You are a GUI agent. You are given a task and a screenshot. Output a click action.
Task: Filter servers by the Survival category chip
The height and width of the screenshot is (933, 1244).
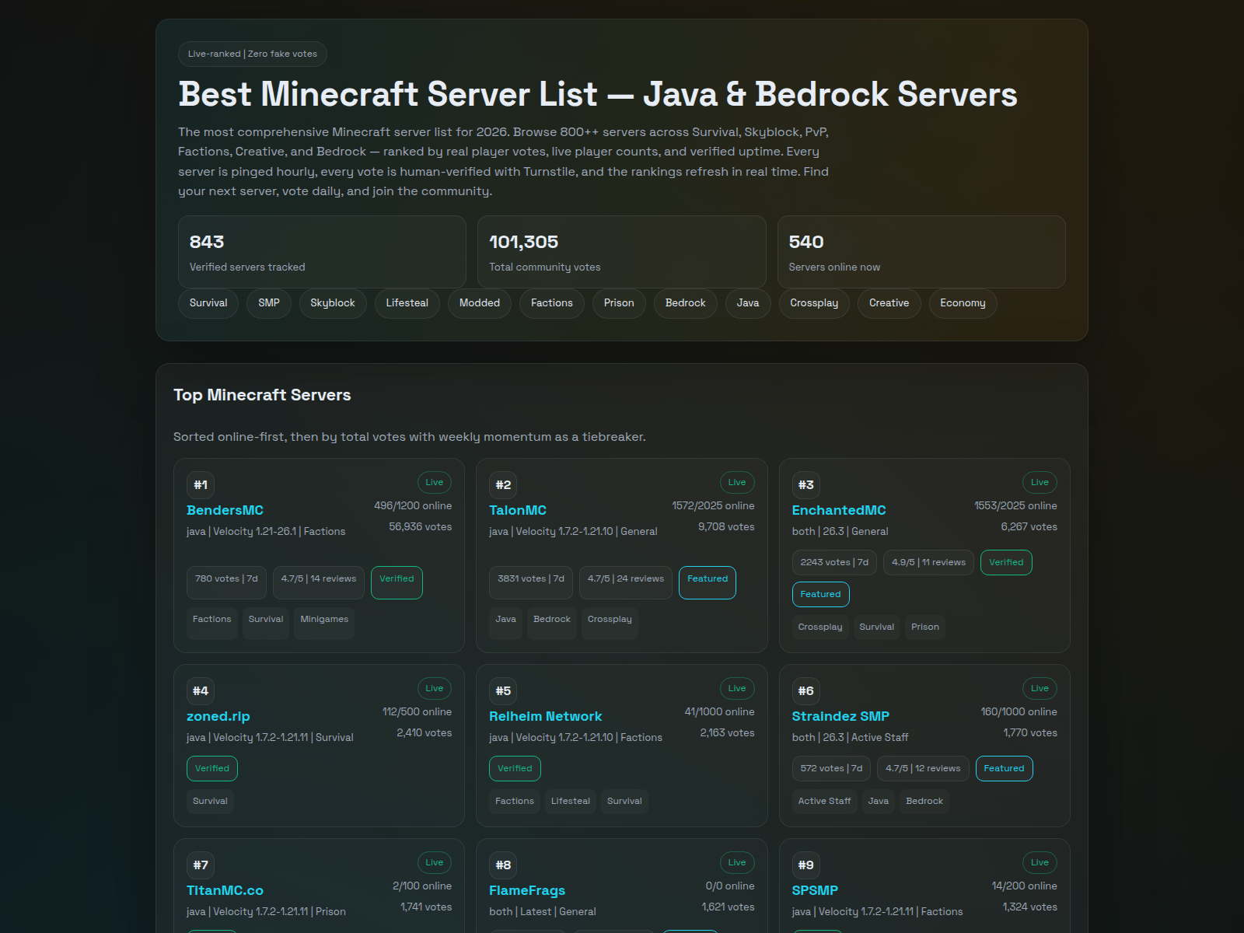208,303
